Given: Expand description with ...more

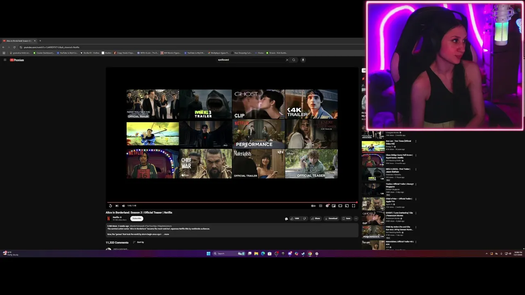Looking at the screenshot, I should [166, 234].
